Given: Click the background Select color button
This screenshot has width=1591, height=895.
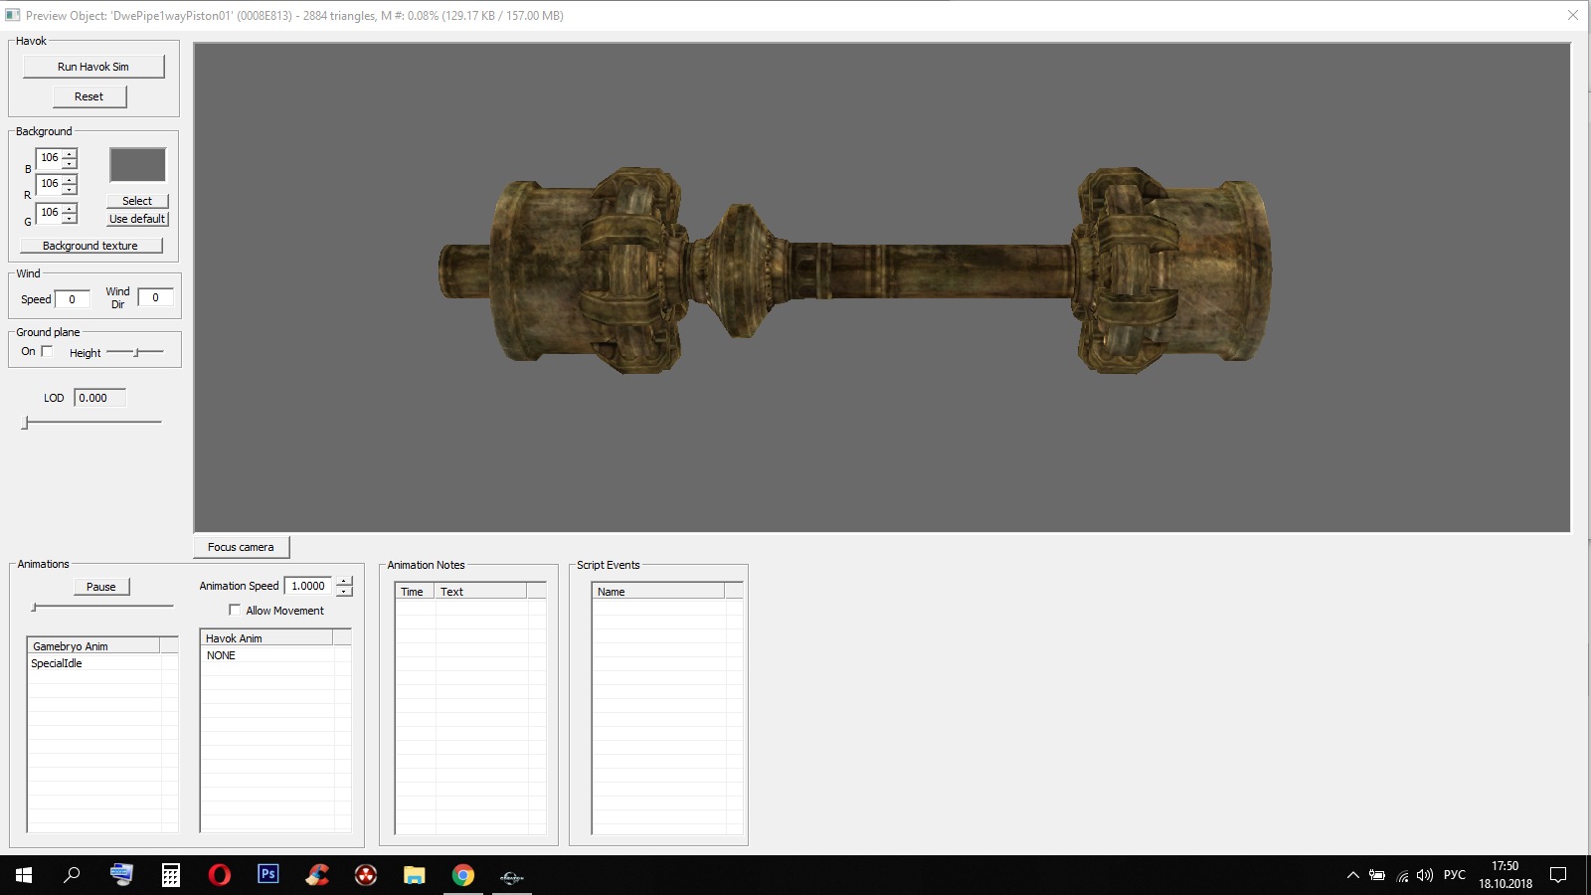Looking at the screenshot, I should pos(137,201).
